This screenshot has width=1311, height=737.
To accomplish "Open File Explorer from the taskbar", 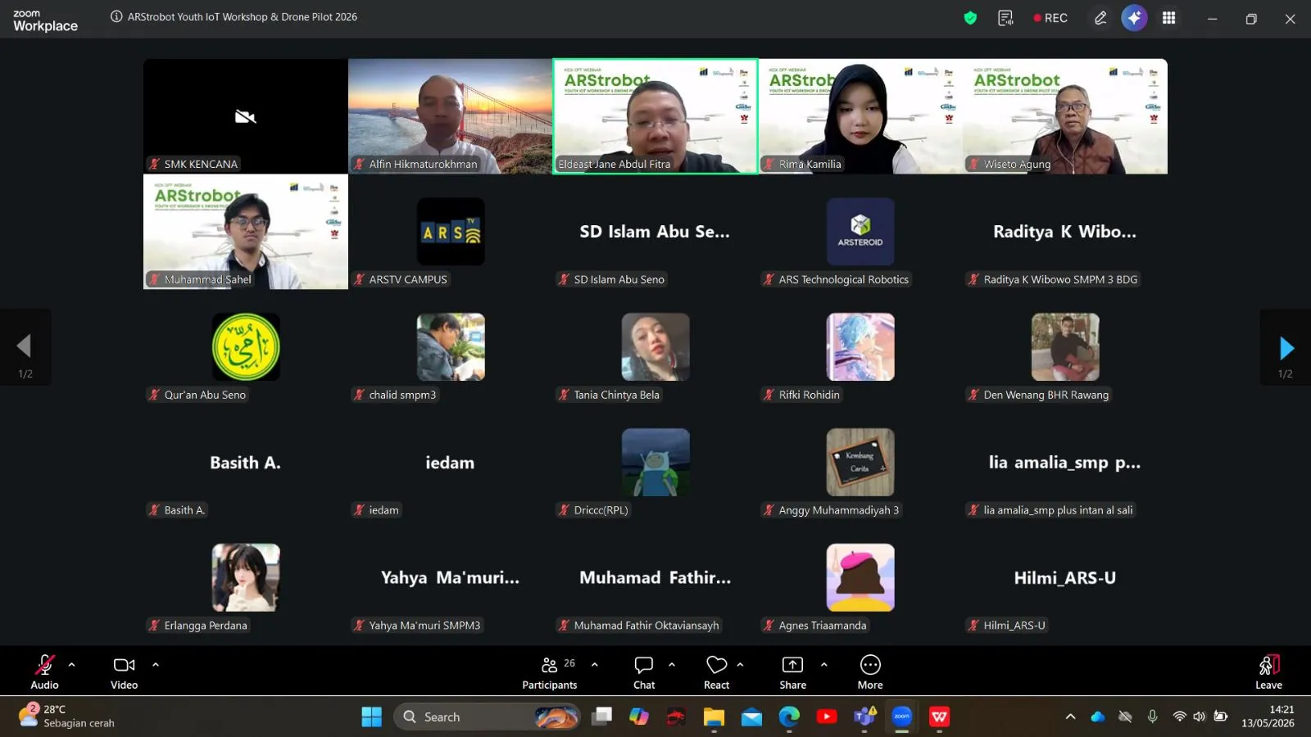I will tap(714, 717).
